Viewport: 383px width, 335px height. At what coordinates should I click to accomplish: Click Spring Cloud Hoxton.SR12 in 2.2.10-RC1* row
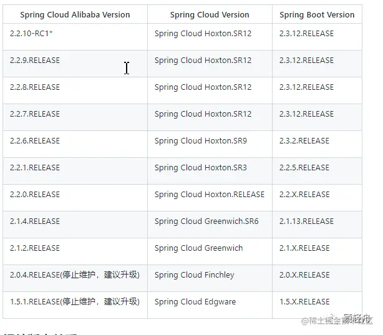[210, 37]
